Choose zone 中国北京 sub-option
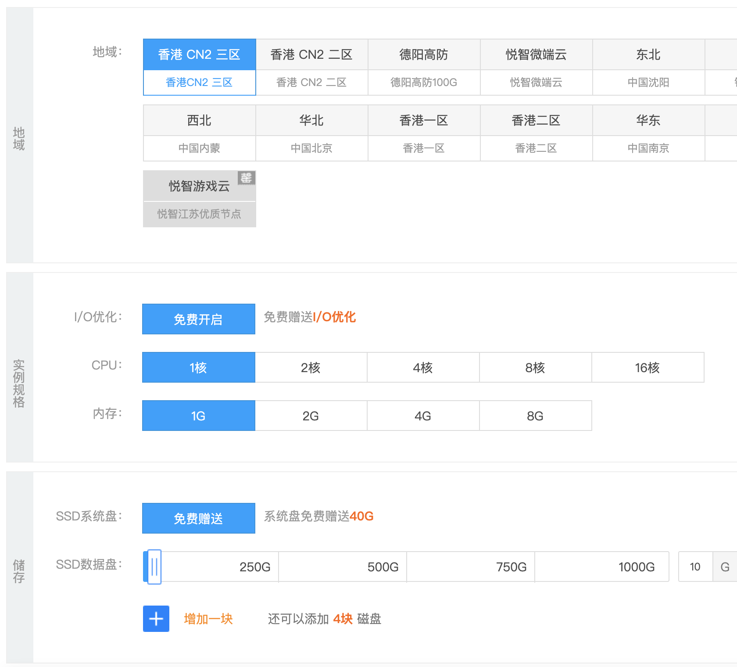 (311, 148)
